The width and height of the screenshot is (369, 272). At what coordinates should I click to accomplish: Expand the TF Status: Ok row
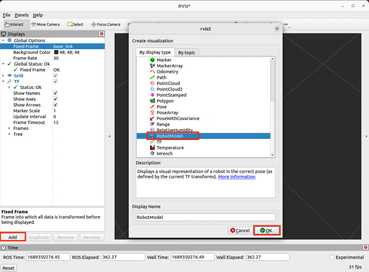coord(9,87)
